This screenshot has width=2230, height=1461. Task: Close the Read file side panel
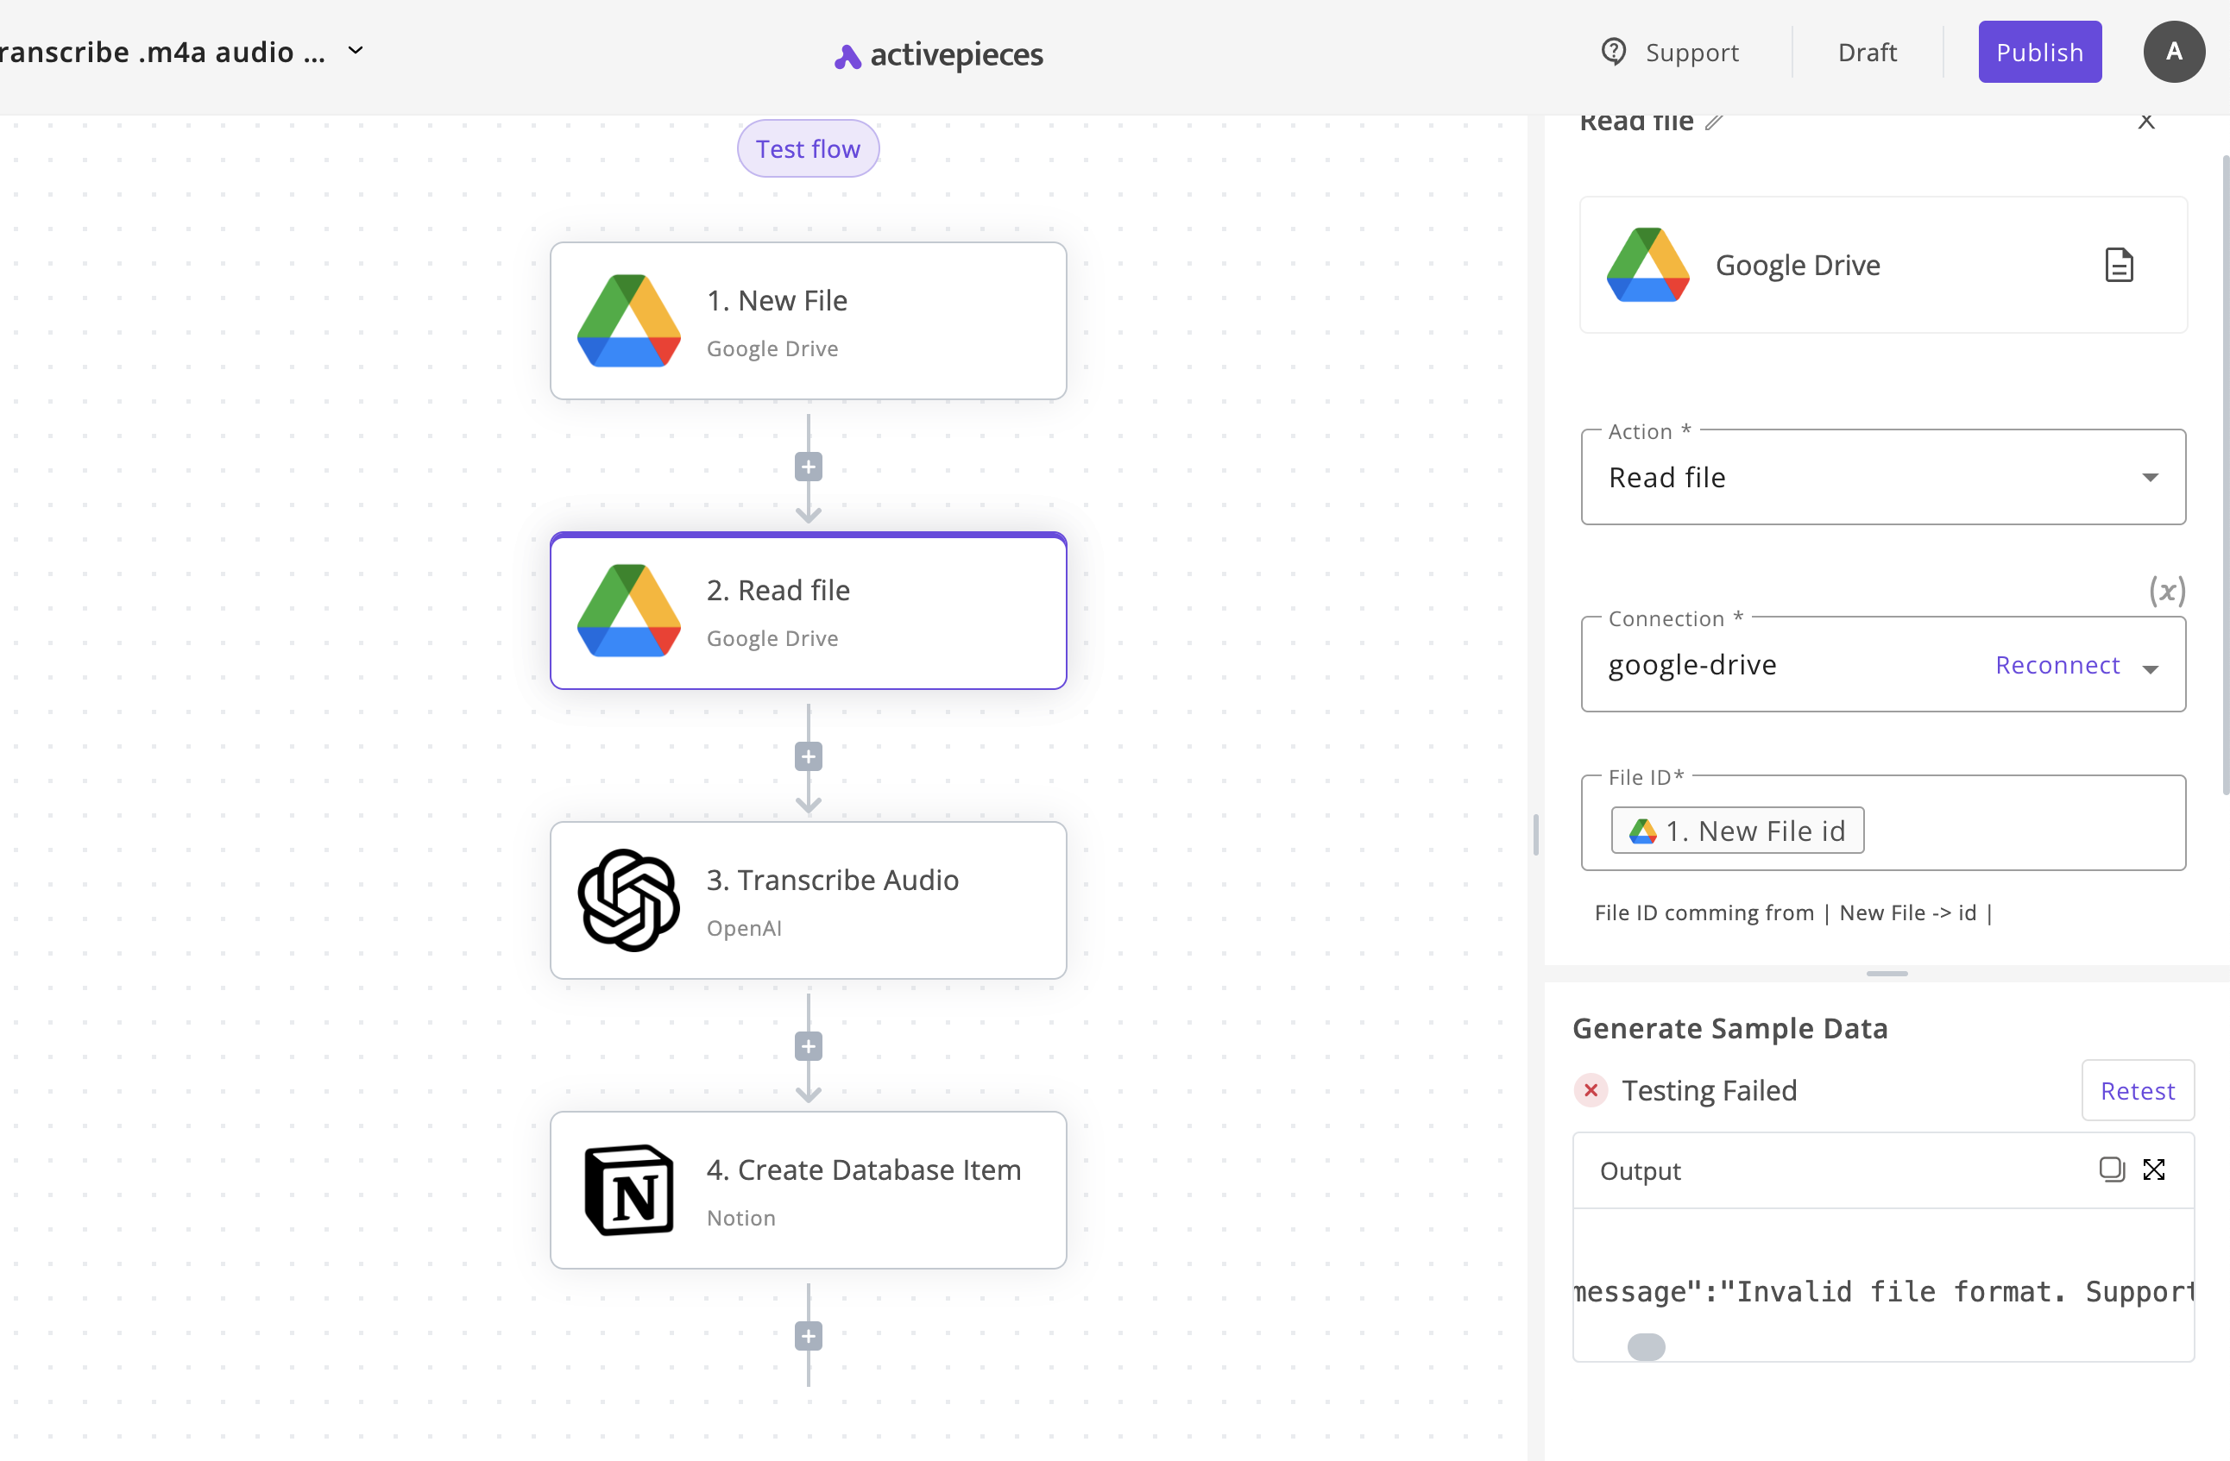pos(2145,122)
